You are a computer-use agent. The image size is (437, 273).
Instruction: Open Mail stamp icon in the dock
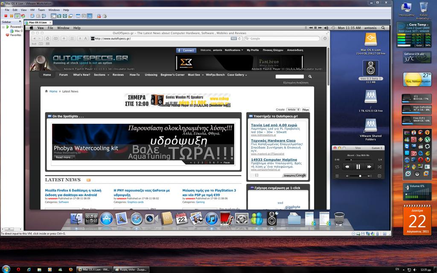point(121,219)
